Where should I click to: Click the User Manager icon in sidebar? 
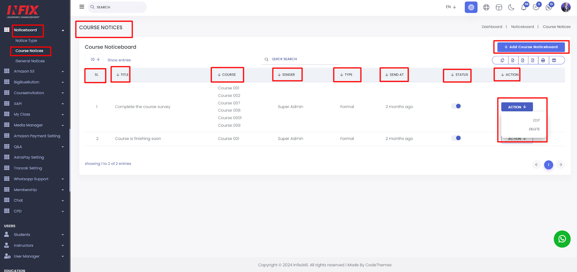coord(7,256)
